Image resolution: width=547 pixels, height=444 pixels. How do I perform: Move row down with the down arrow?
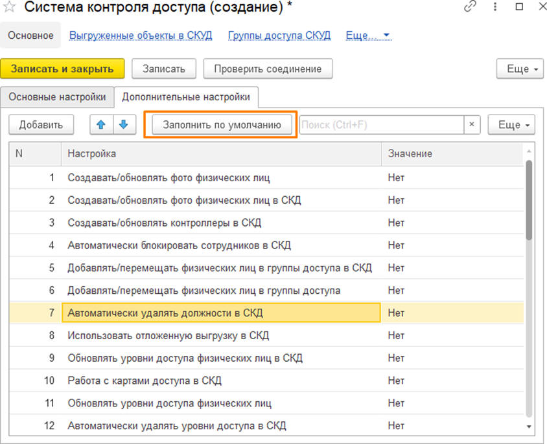coord(124,125)
